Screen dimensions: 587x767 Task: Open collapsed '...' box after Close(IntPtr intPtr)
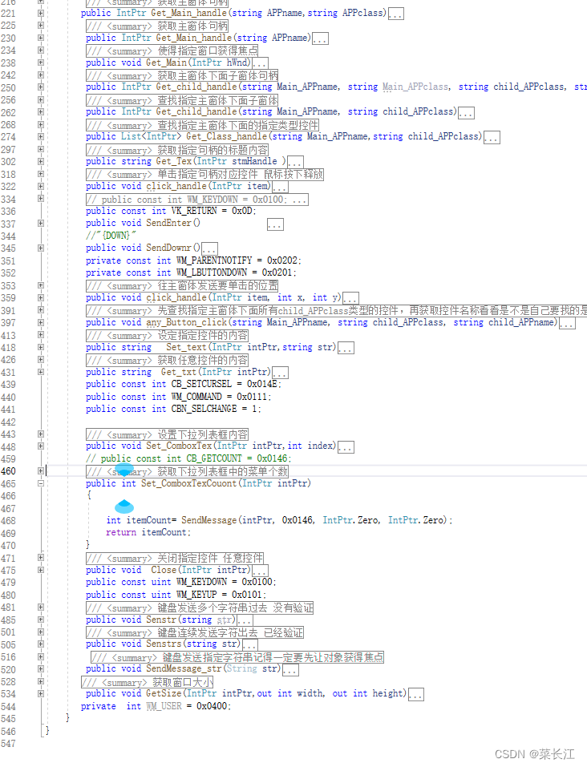coord(260,571)
